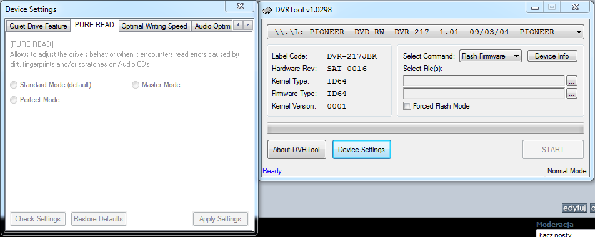
Task: Open Optimal Writing Speed tab
Action: point(154,26)
